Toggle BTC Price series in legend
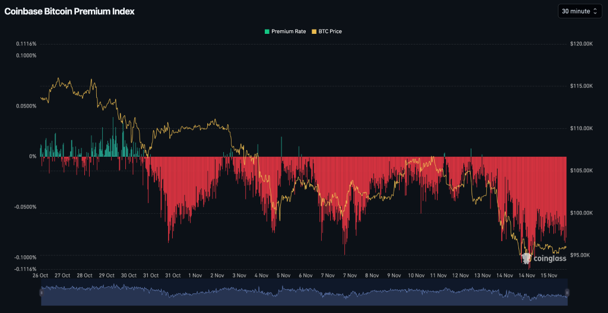 coord(330,31)
